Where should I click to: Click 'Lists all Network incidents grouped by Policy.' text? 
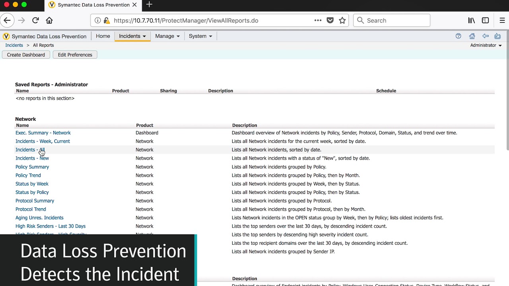279,167
